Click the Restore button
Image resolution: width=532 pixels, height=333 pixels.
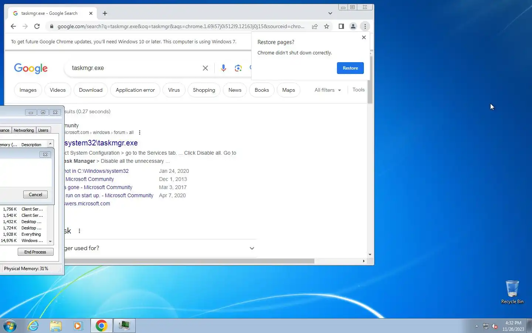click(350, 68)
